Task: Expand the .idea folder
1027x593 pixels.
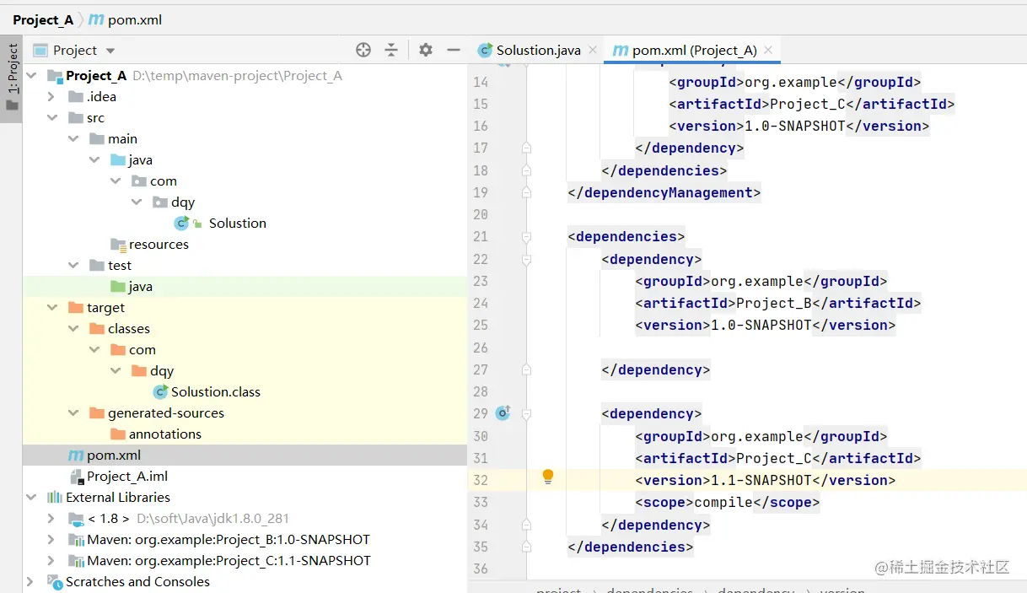Action: point(51,96)
